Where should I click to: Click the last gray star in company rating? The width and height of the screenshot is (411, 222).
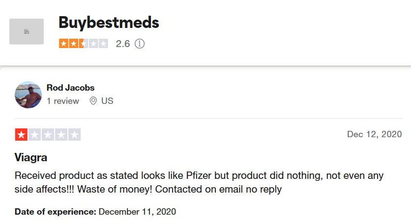(103, 44)
